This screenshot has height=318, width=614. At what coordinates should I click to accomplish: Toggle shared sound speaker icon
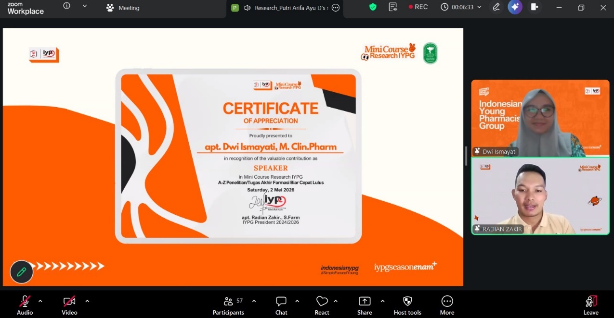point(248,8)
